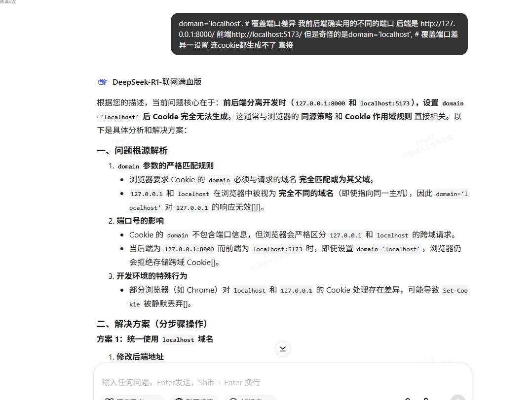Click 127.0.0.1:8000 code after 当后端为
This screenshot has height=400, width=531.
pos(190,249)
